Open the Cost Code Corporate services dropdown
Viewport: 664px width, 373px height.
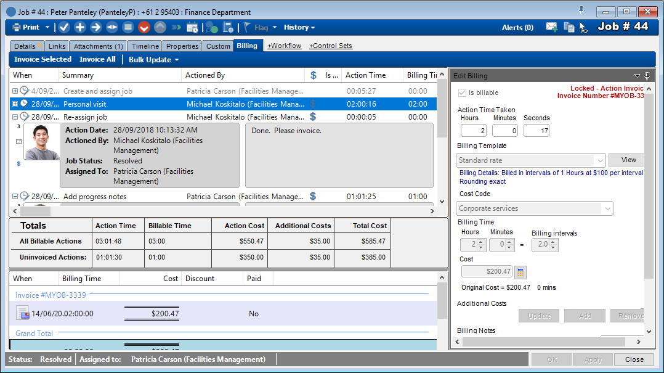pyautogui.click(x=608, y=208)
